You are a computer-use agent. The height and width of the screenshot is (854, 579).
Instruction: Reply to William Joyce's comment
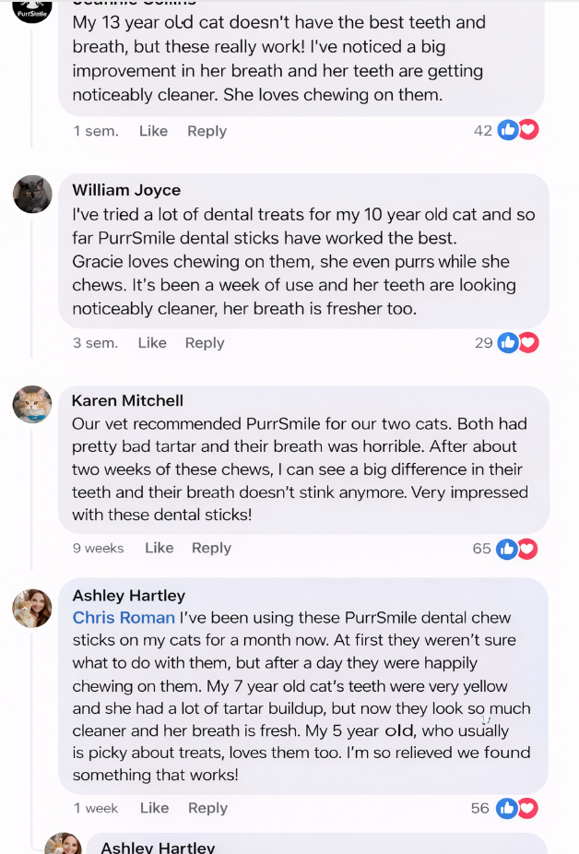205,343
